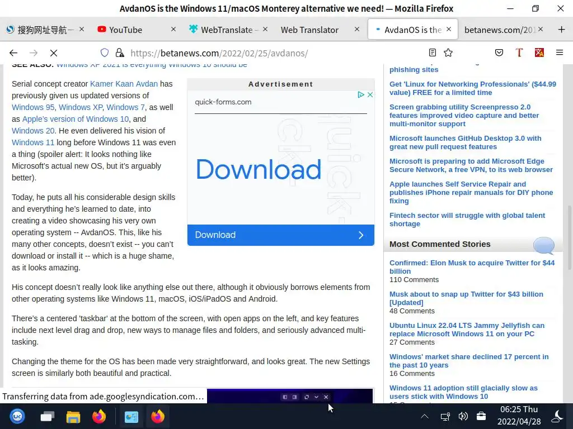The image size is (573, 429).
Task: Open Windows 11 adoption slow story
Action: 463,392
